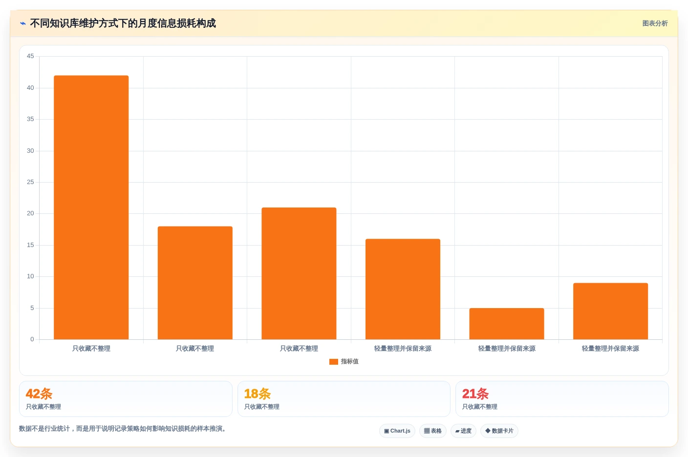Click the y-axis tick label 20
688x457 pixels.
pyautogui.click(x=30, y=213)
